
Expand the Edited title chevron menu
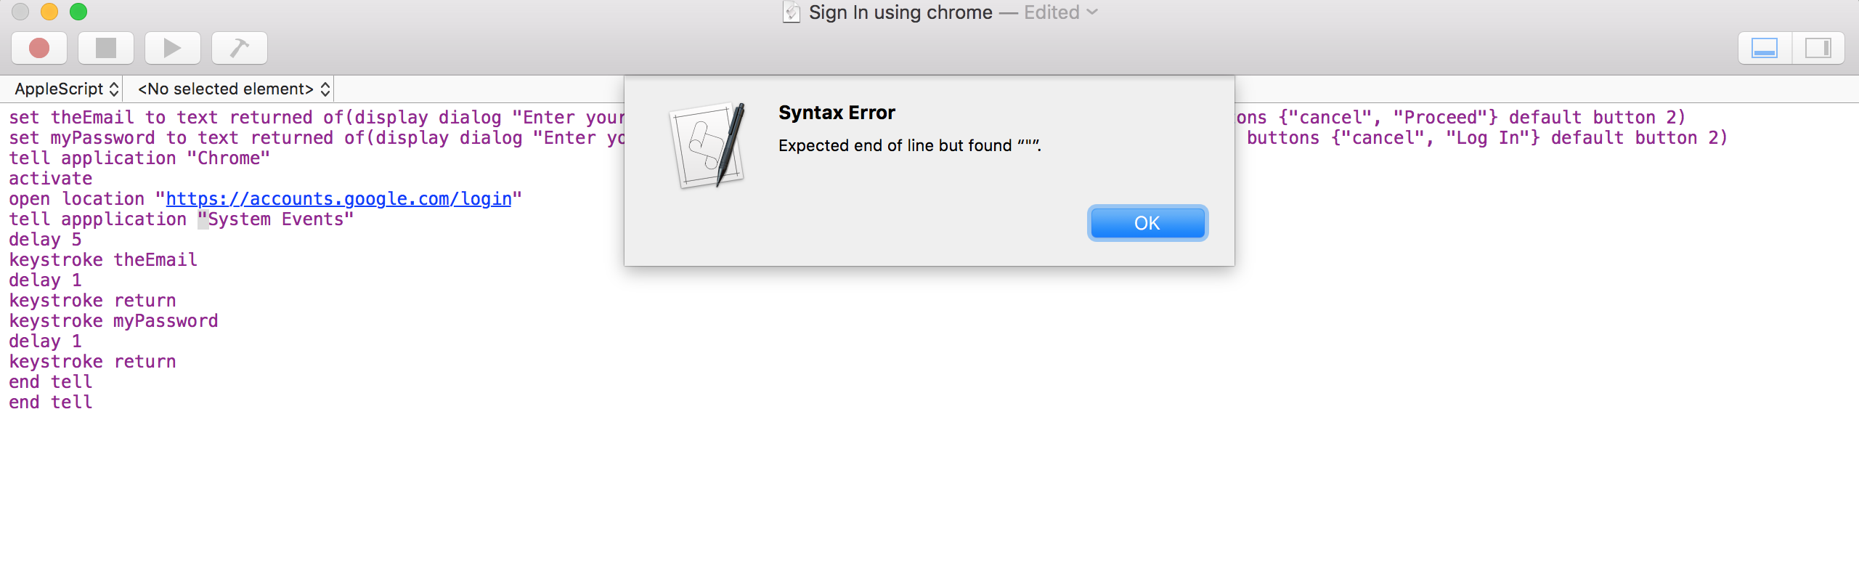(x=1092, y=12)
